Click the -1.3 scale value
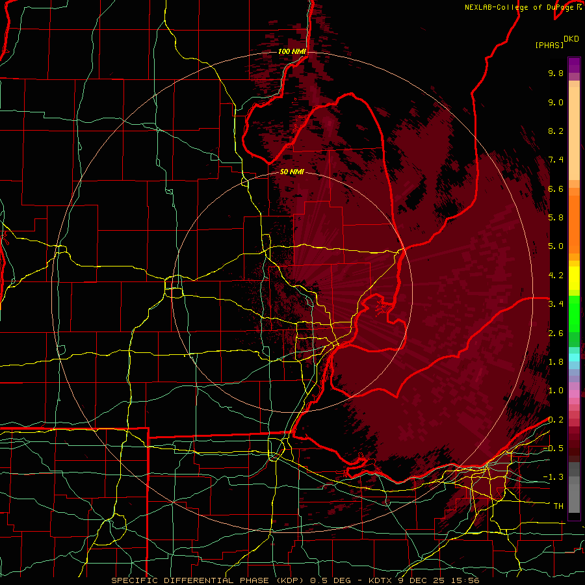The image size is (585, 585). [x=553, y=477]
